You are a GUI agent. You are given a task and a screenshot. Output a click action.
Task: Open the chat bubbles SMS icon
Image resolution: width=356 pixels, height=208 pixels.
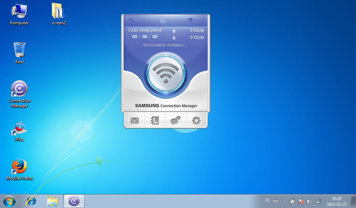pos(176,120)
